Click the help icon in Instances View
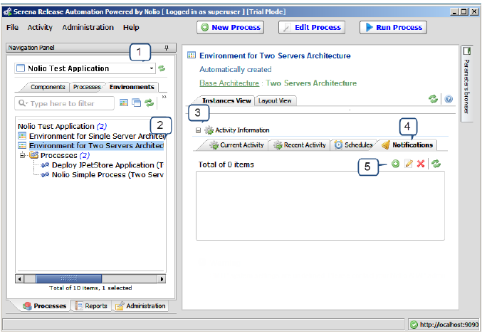The image size is (482, 336). (449, 100)
